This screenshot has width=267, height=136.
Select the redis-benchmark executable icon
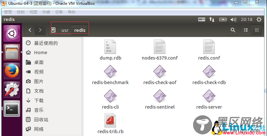tap(110, 71)
